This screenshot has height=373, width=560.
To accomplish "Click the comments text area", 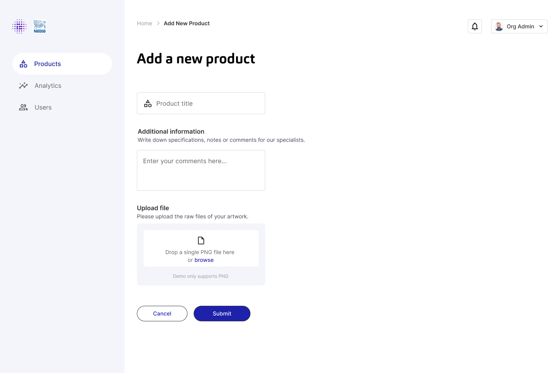I will [201, 170].
